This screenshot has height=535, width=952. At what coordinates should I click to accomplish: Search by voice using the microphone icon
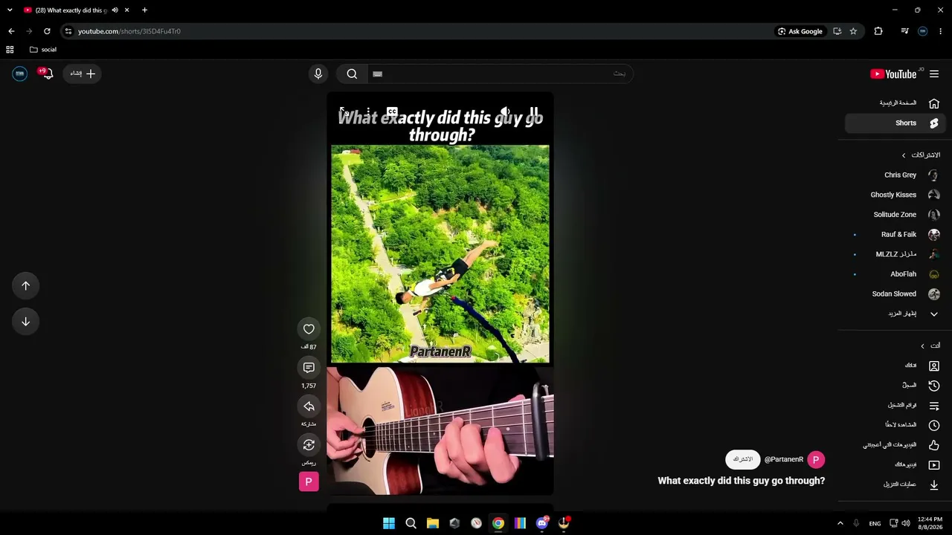click(318, 74)
